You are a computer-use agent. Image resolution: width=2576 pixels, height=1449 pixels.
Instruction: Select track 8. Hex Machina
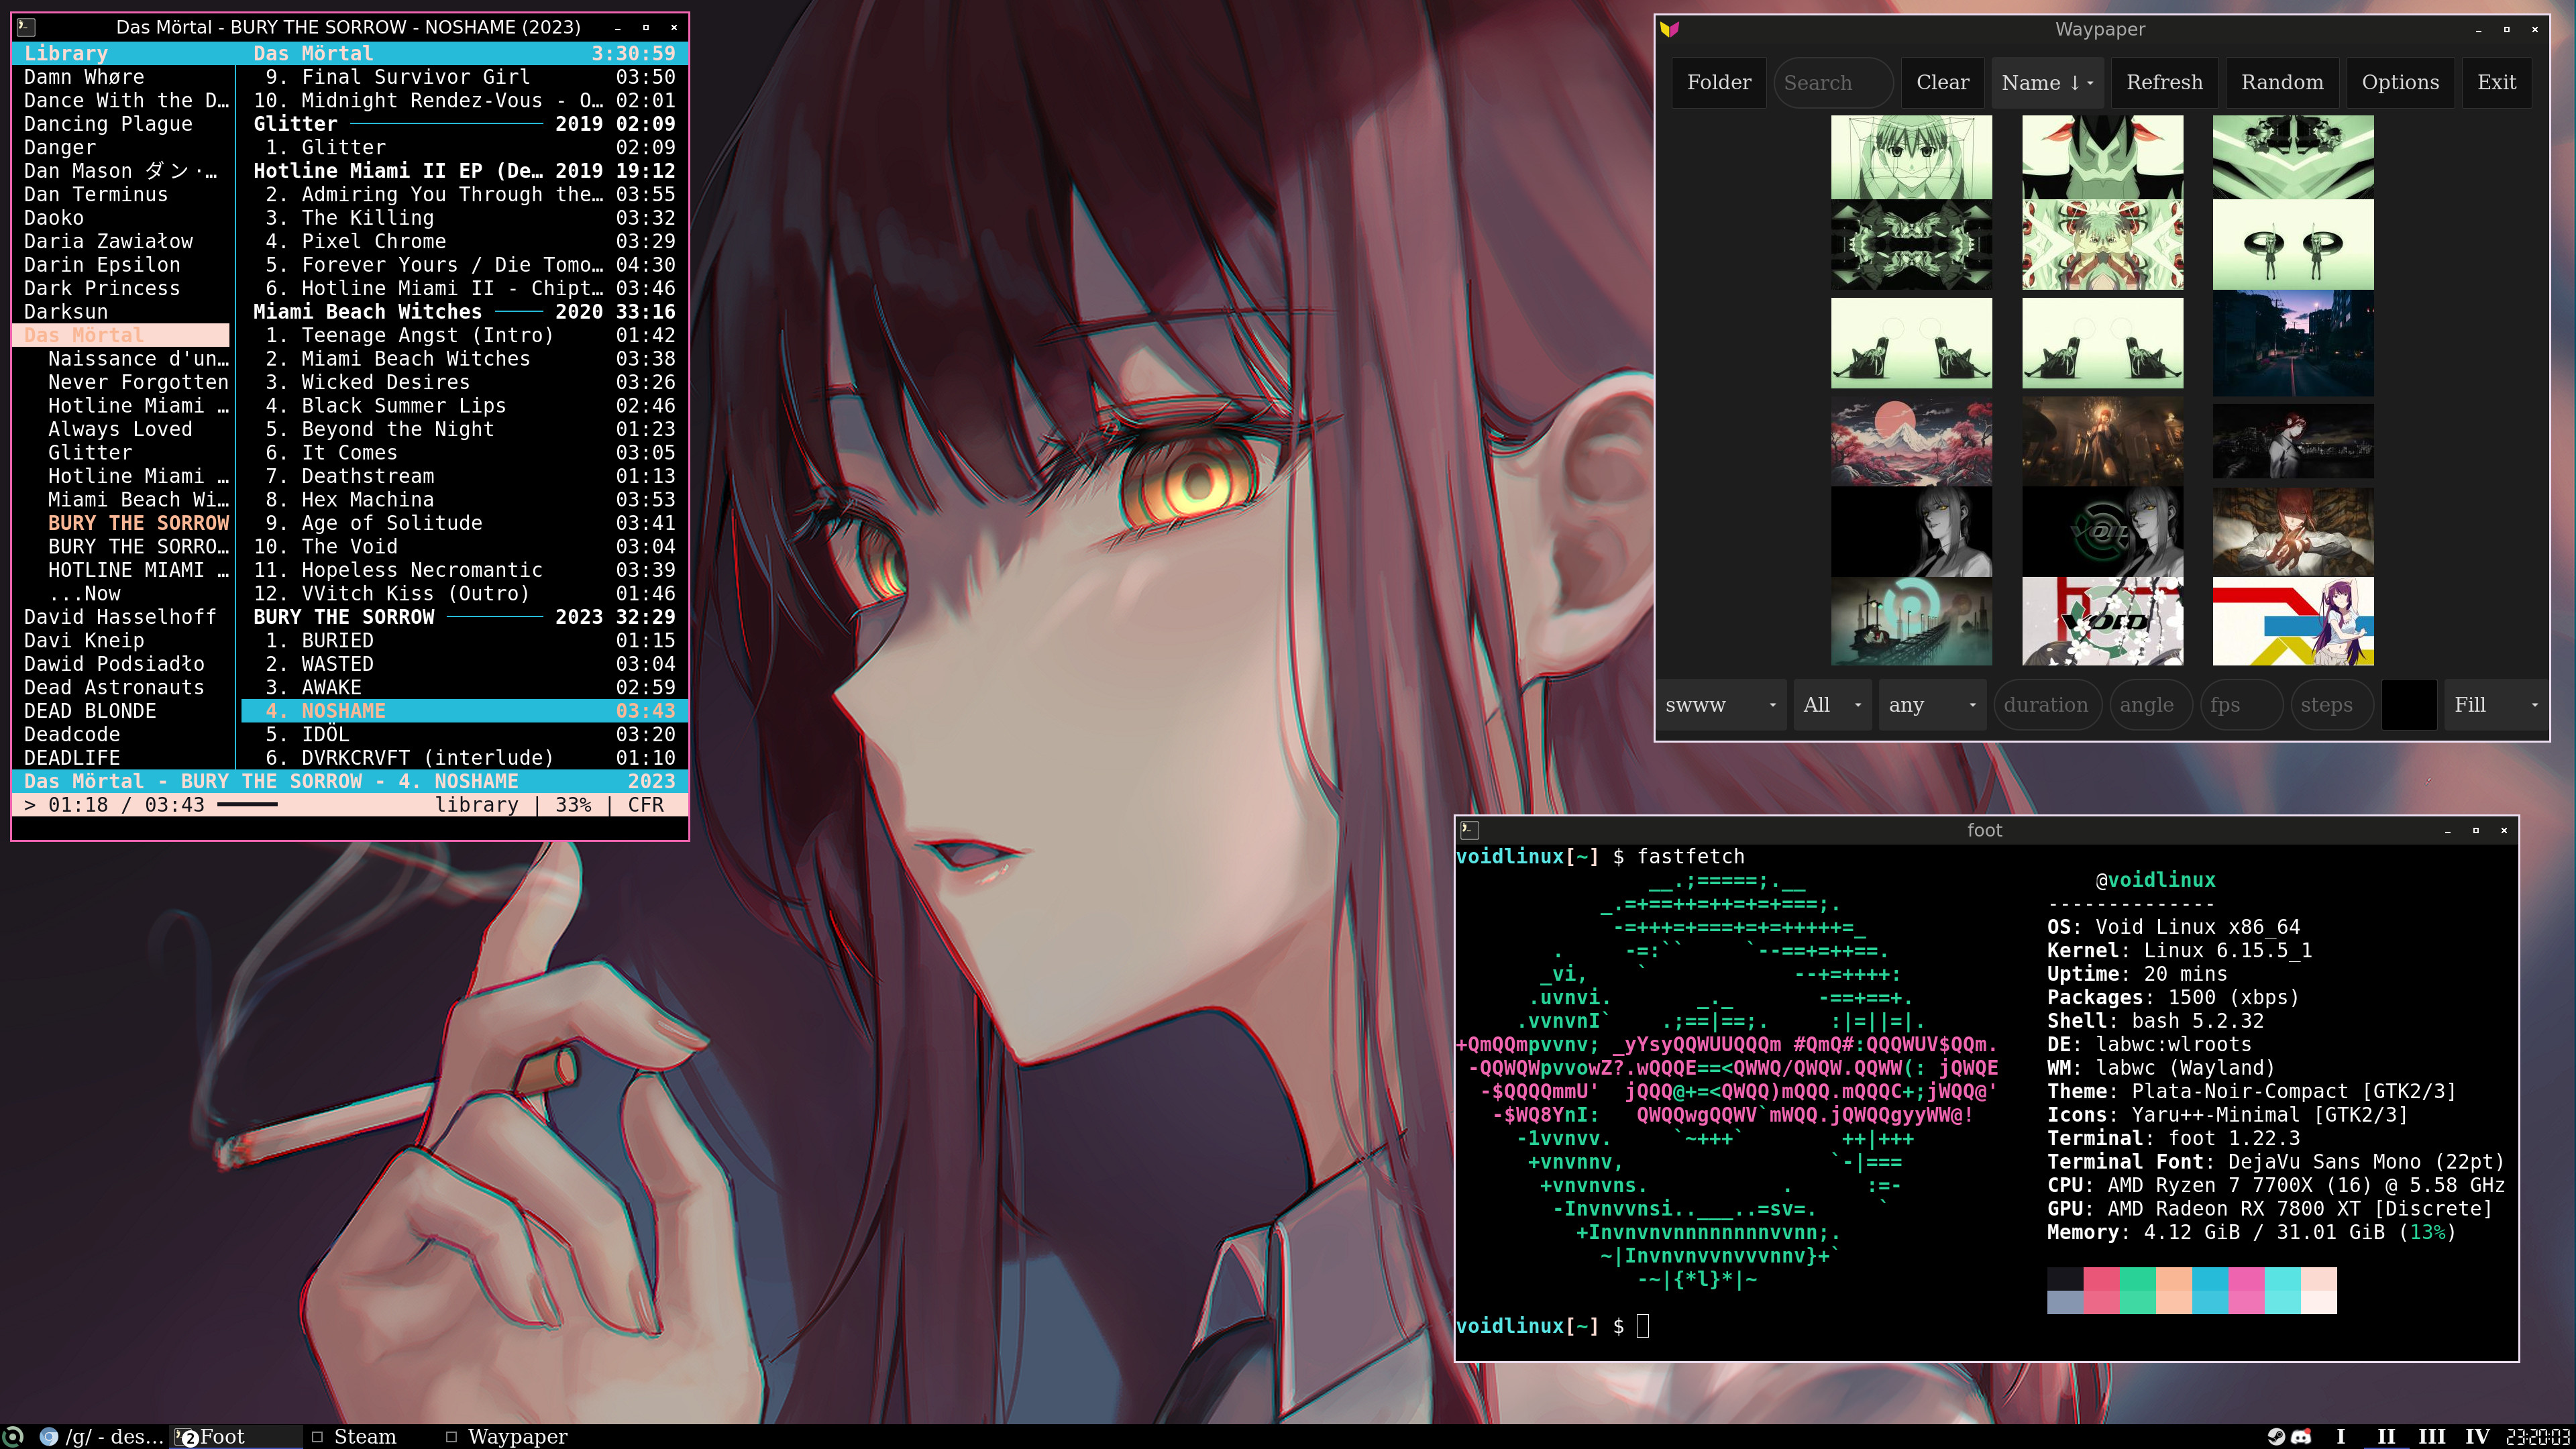464,500
